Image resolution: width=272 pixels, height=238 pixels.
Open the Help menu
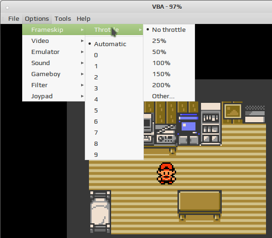(83, 18)
